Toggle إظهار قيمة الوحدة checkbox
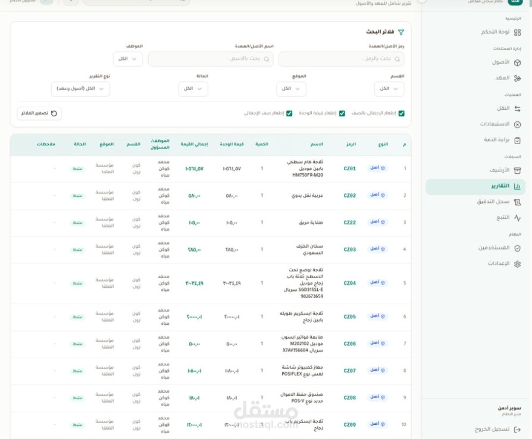Screen dimensions: 532x439 (342, 113)
